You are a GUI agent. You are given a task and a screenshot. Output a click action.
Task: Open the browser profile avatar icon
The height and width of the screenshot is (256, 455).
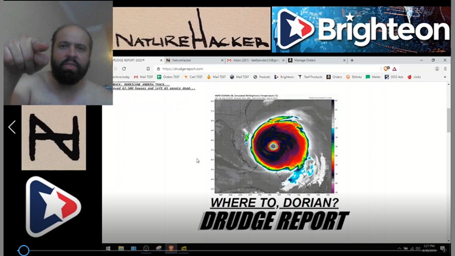(x=437, y=69)
